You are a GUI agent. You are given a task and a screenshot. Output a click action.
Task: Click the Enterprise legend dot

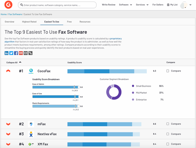pos(133,100)
